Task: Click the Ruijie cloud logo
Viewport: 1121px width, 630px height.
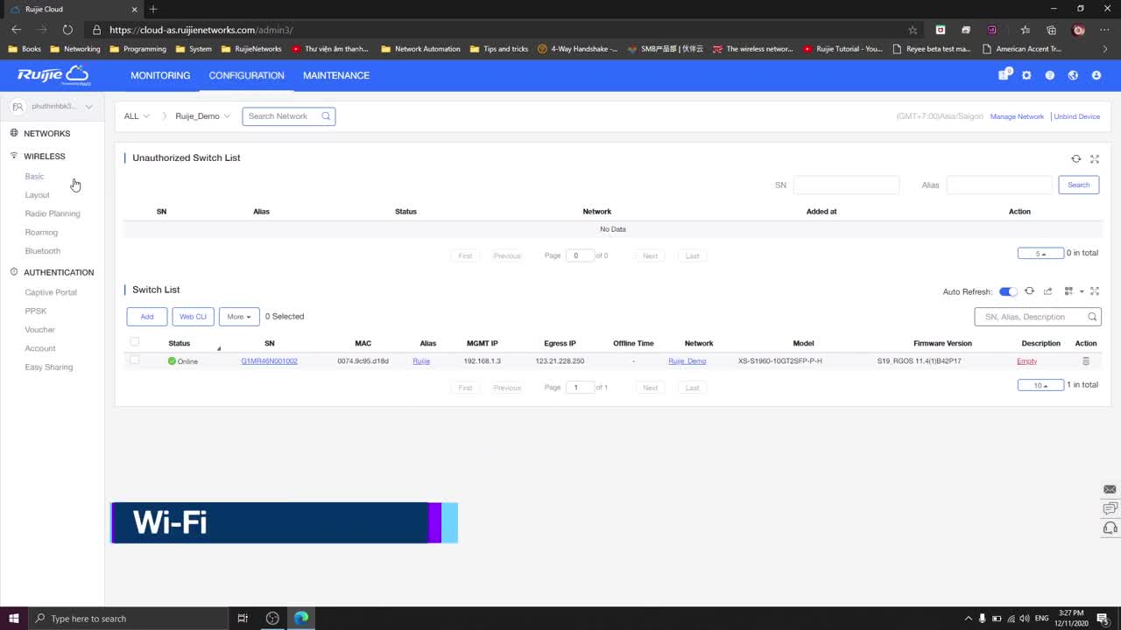Action: [x=53, y=74]
